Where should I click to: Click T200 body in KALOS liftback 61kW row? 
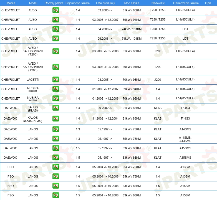[x=158, y=51]
